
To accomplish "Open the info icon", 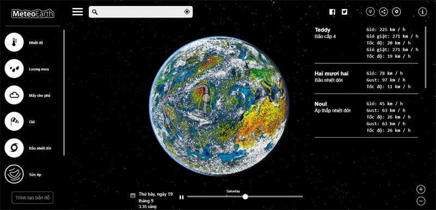I will 422,11.
